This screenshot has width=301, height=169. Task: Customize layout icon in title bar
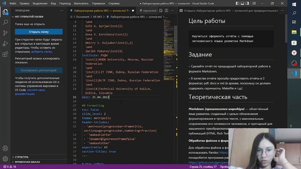click(x=254, y=3)
